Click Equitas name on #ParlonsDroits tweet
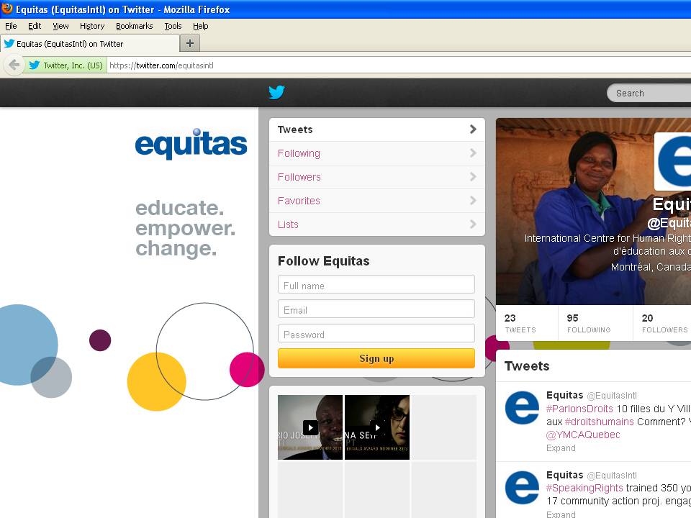Image resolution: width=691 pixels, height=518 pixels. pyautogui.click(x=564, y=395)
